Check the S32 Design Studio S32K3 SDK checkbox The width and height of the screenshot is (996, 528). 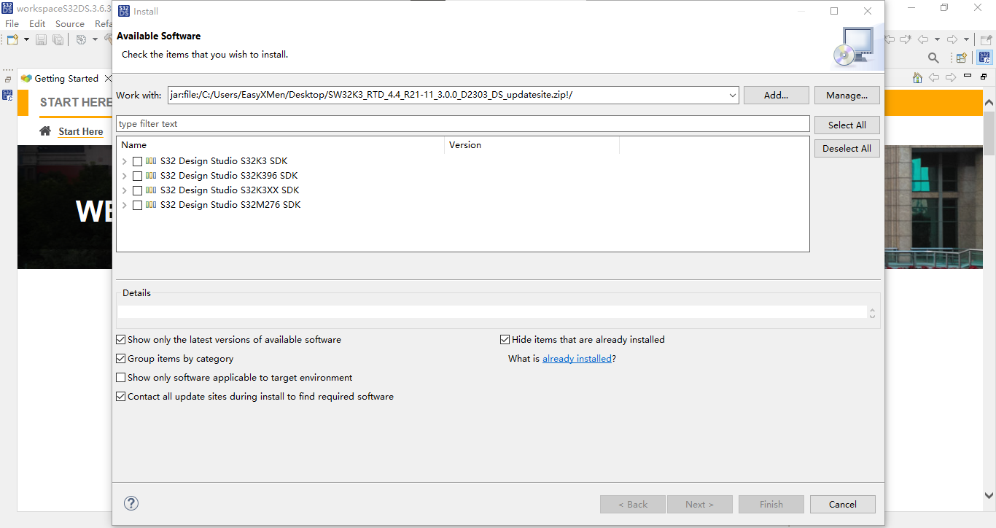click(x=137, y=162)
